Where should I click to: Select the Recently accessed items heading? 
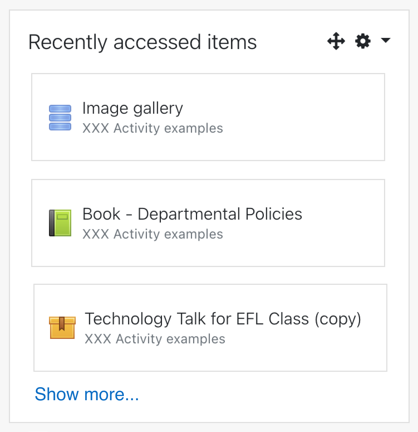pyautogui.click(x=142, y=42)
